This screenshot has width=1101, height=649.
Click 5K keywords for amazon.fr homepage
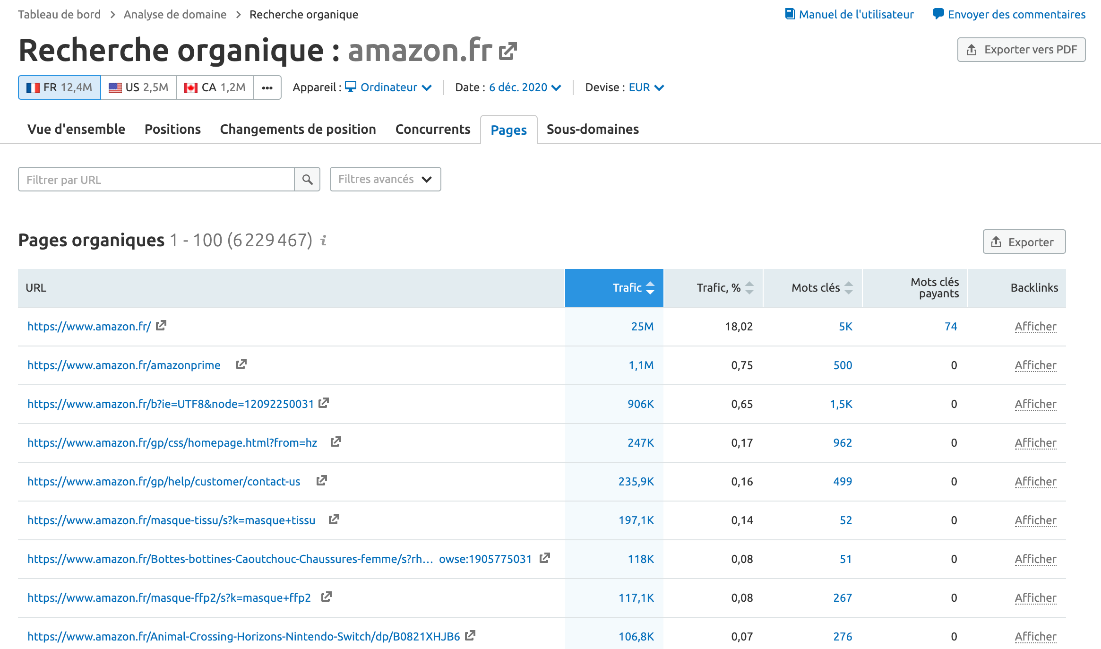point(845,326)
